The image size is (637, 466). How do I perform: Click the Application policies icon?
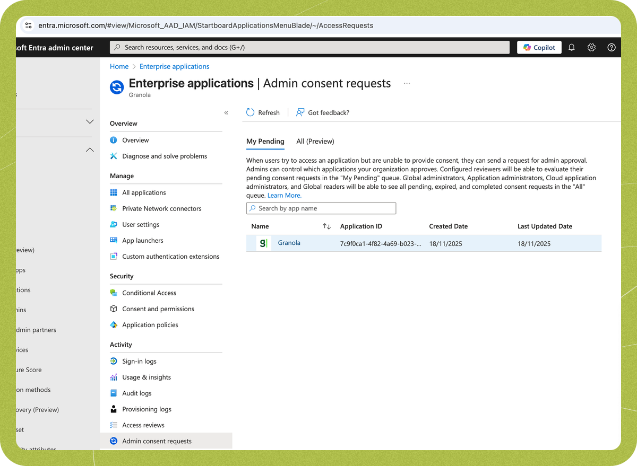(x=113, y=324)
